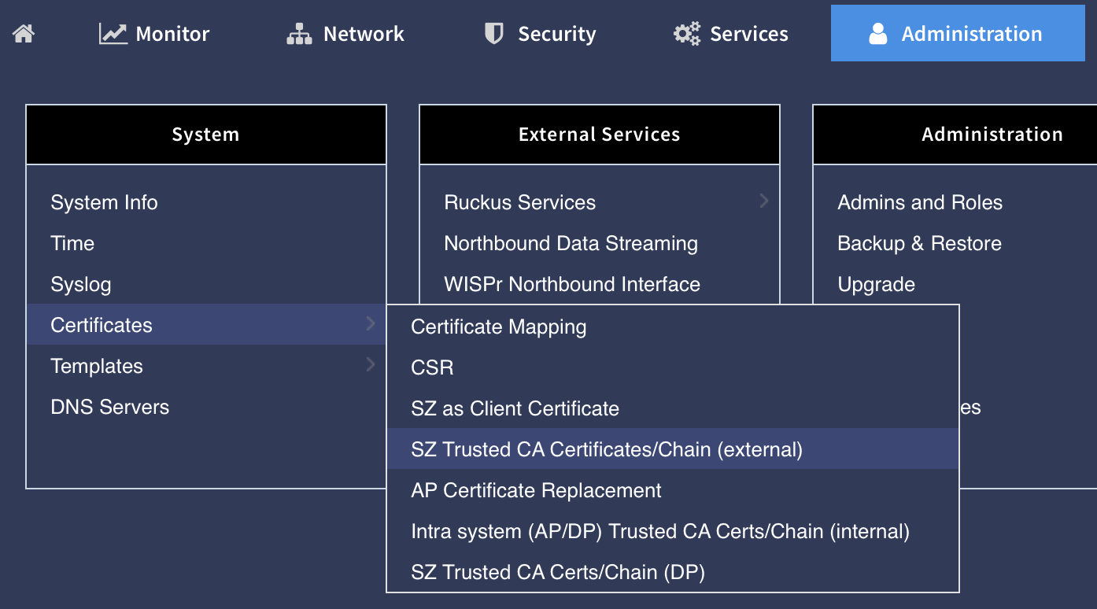1097x609 pixels.
Task: Expand the Ruckus Services chevron
Action: click(x=763, y=201)
